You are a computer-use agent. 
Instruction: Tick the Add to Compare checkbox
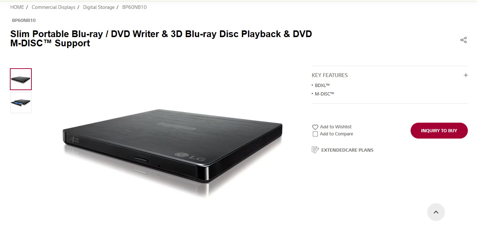click(x=315, y=134)
